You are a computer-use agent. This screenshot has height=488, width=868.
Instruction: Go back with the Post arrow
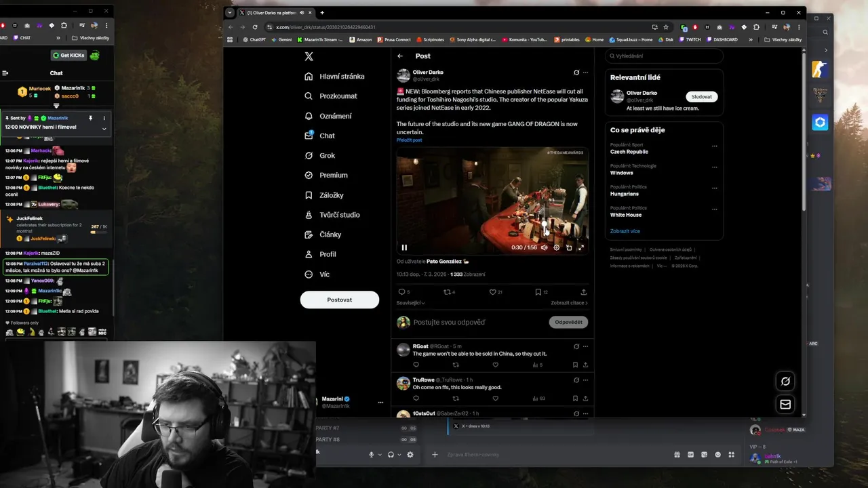click(x=400, y=56)
